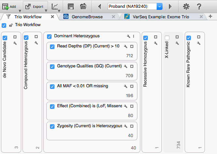Toggle Read Depths (DP) > 10 checkbox
The height and width of the screenshot is (154, 217).
[x=52, y=47]
